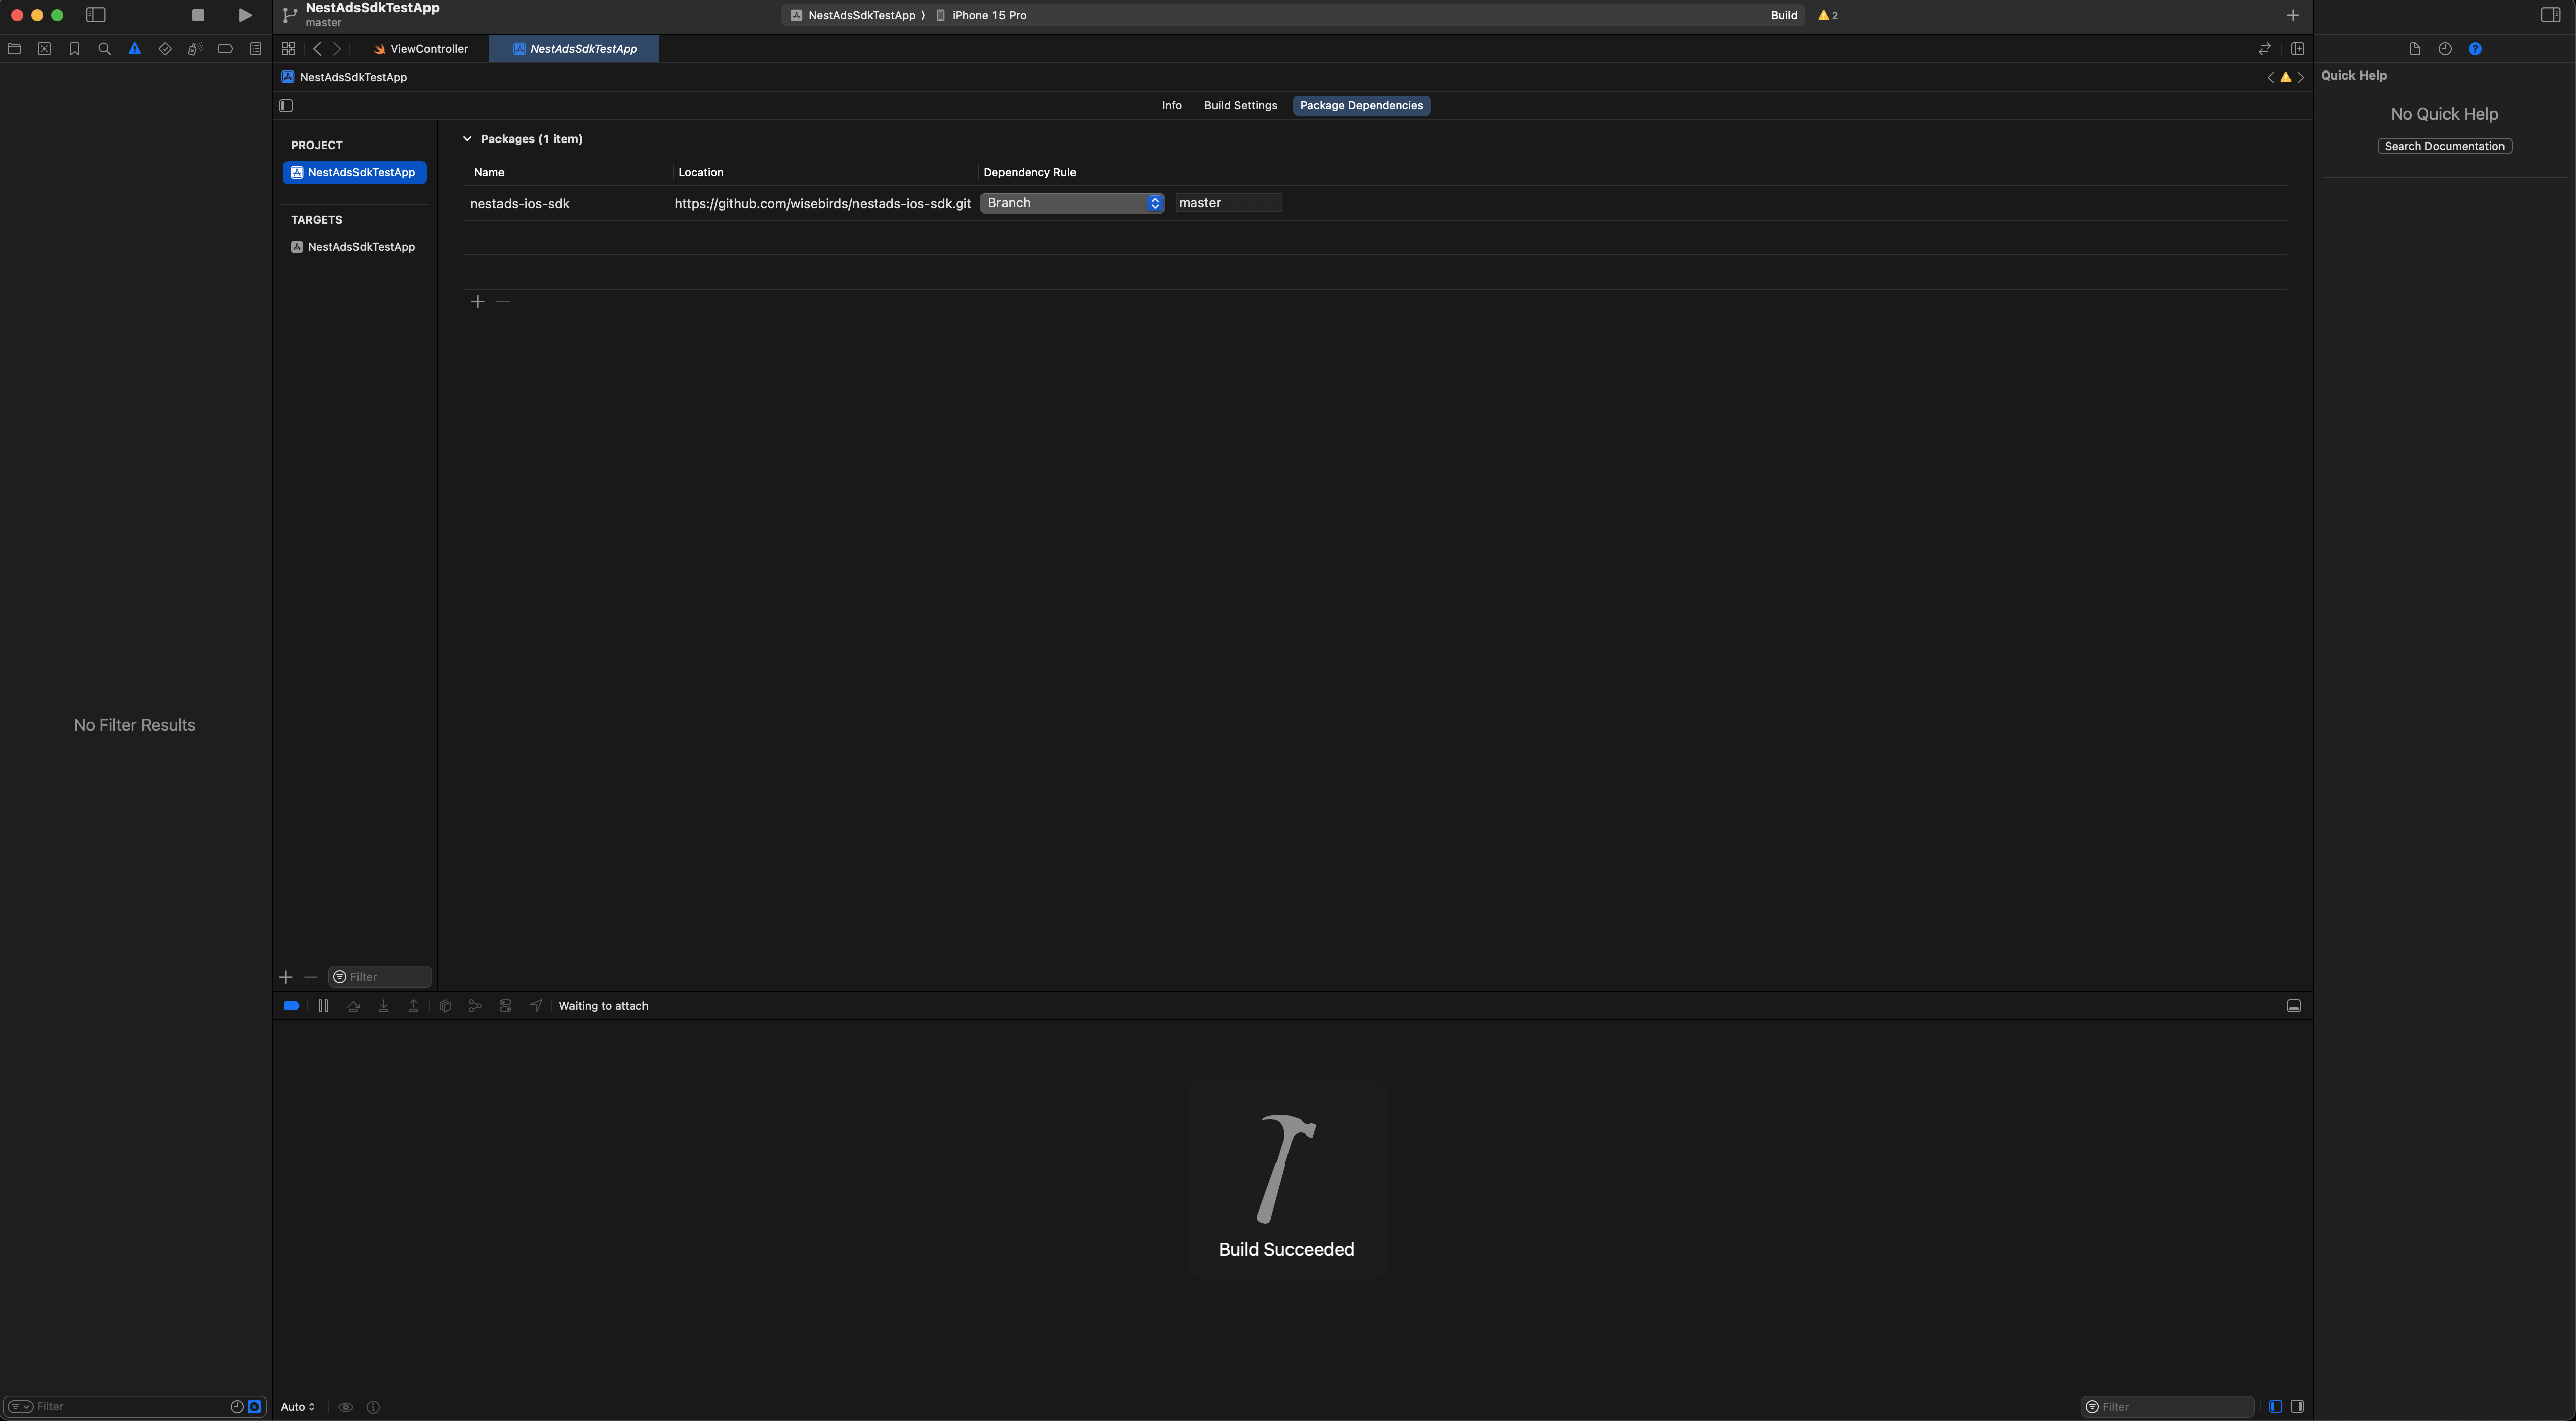The height and width of the screenshot is (1421, 2576).
Task: Pause program execution in debug bar
Action: tap(323, 1006)
